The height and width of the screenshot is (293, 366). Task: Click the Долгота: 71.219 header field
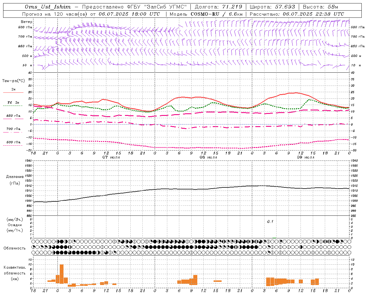click(219, 7)
